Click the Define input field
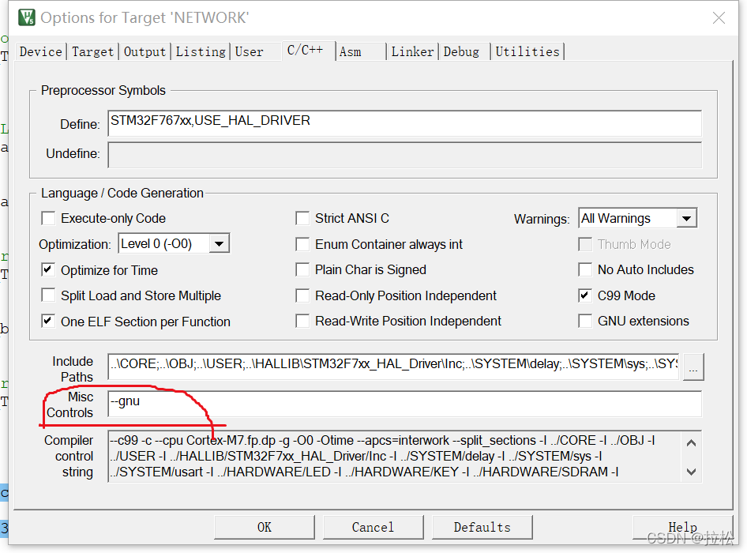This screenshot has width=747, height=553. pyautogui.click(x=404, y=123)
